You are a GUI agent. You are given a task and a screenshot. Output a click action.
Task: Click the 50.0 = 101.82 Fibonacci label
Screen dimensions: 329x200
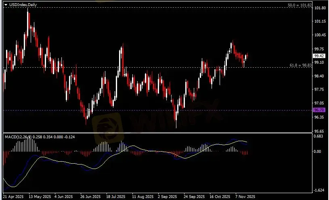300,5
